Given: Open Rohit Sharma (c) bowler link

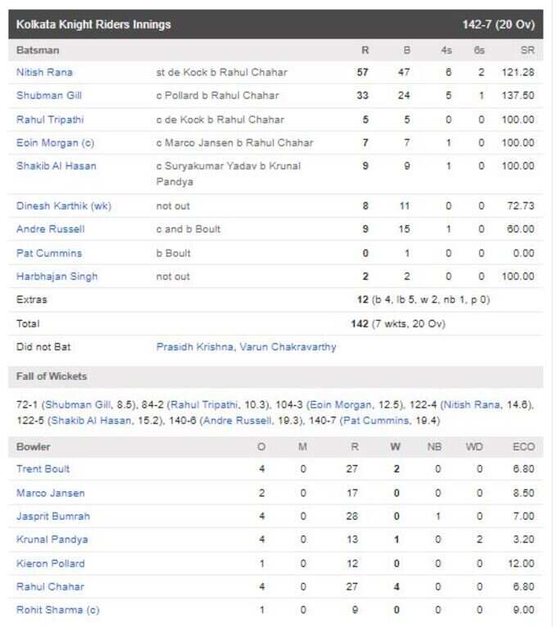Looking at the screenshot, I should click(x=57, y=610).
